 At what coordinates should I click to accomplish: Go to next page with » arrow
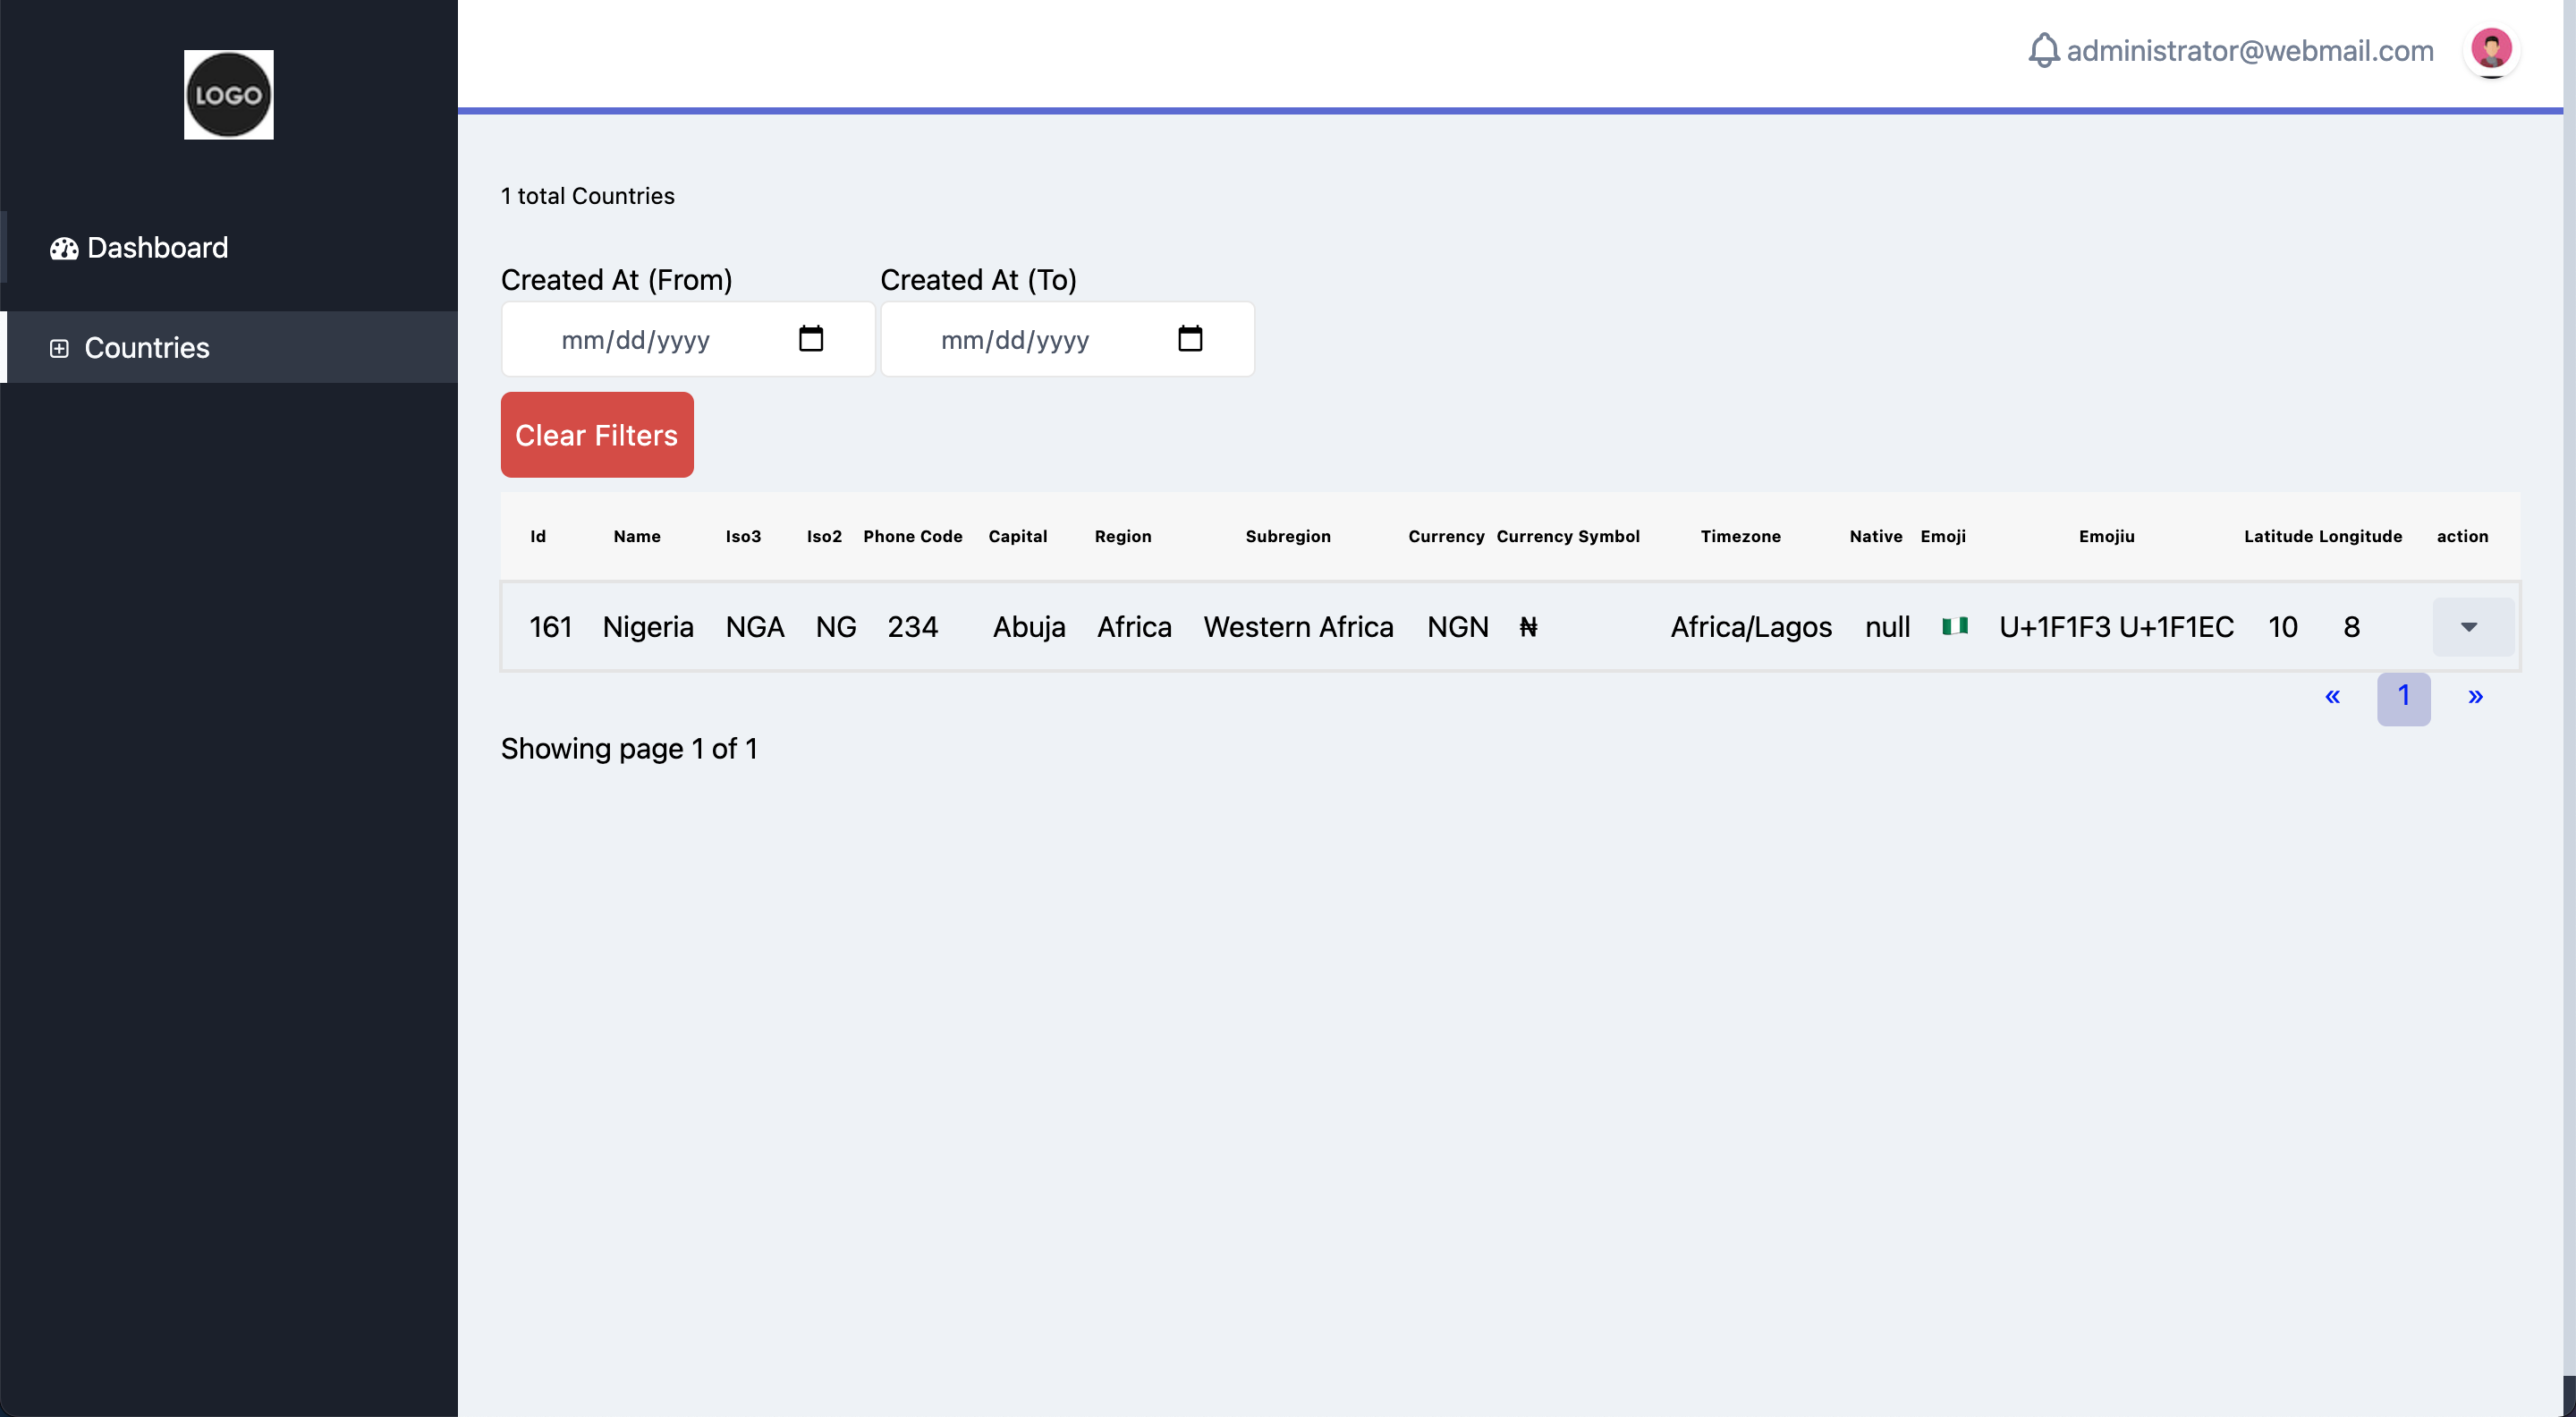2474,697
